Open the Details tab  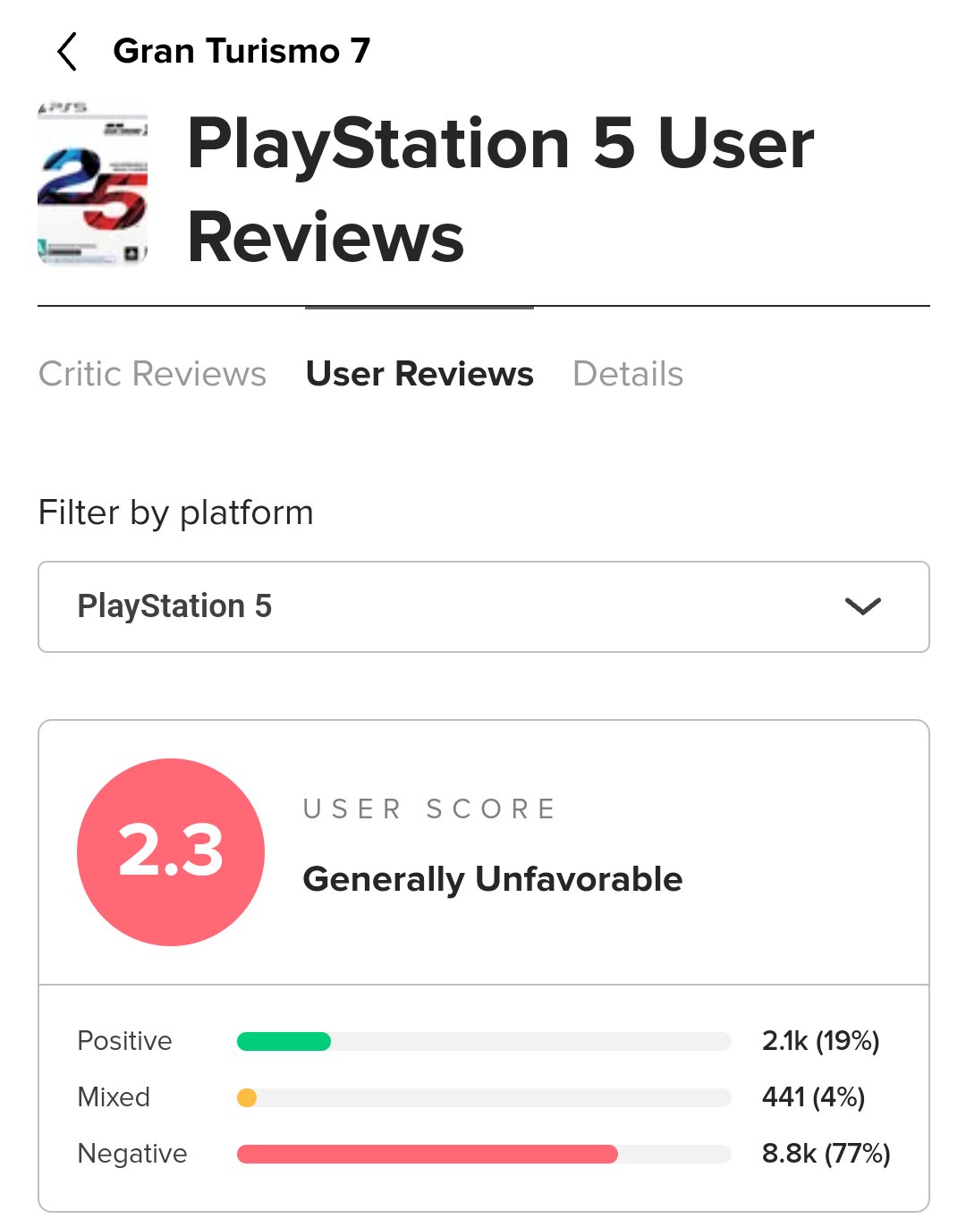628,374
